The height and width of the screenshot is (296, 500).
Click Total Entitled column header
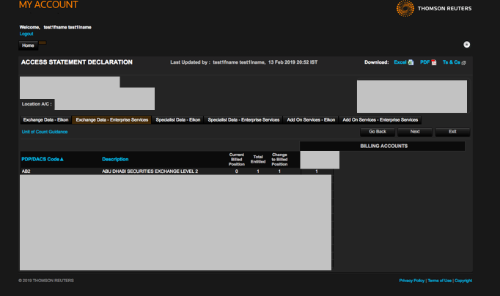point(258,159)
